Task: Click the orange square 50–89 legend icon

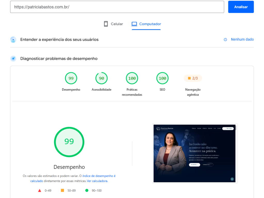Action: 62,191
